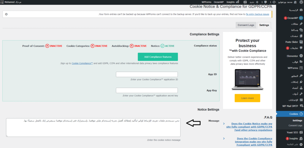Image resolution: width=304 pixels, height=148 pixels.
Task: Open the Cookie Compliance™ sign-up link
Action: [x=83, y=63]
